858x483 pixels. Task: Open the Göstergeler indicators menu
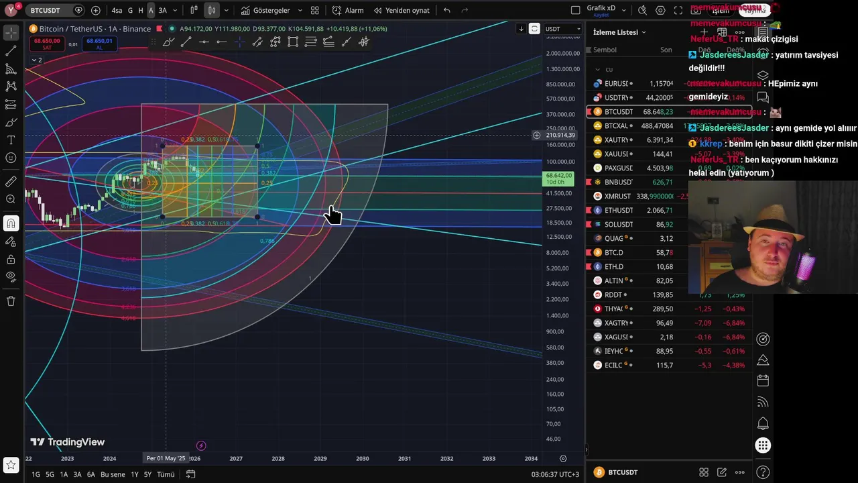(265, 10)
